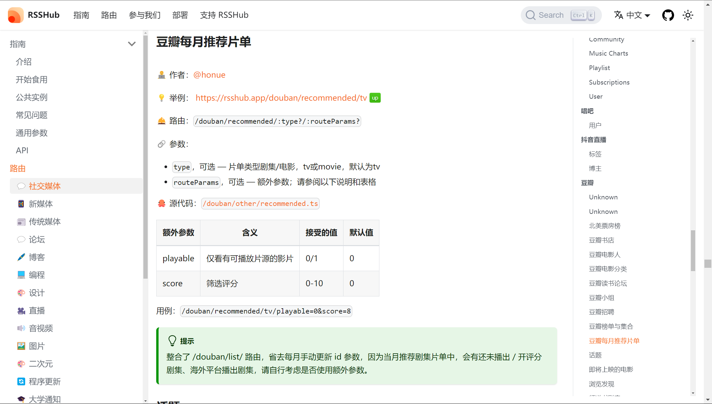Click the 传统媒体 newspaper icon
Viewport: 712px width, 404px height.
click(21, 222)
